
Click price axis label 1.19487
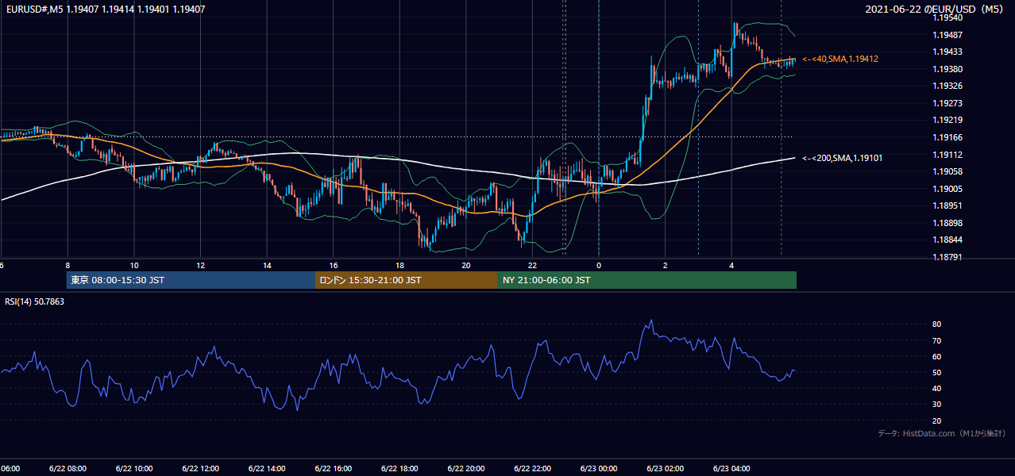point(947,35)
